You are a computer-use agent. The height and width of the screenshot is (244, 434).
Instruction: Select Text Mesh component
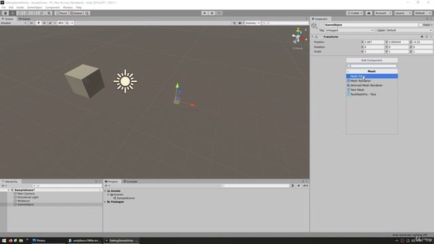372,90
